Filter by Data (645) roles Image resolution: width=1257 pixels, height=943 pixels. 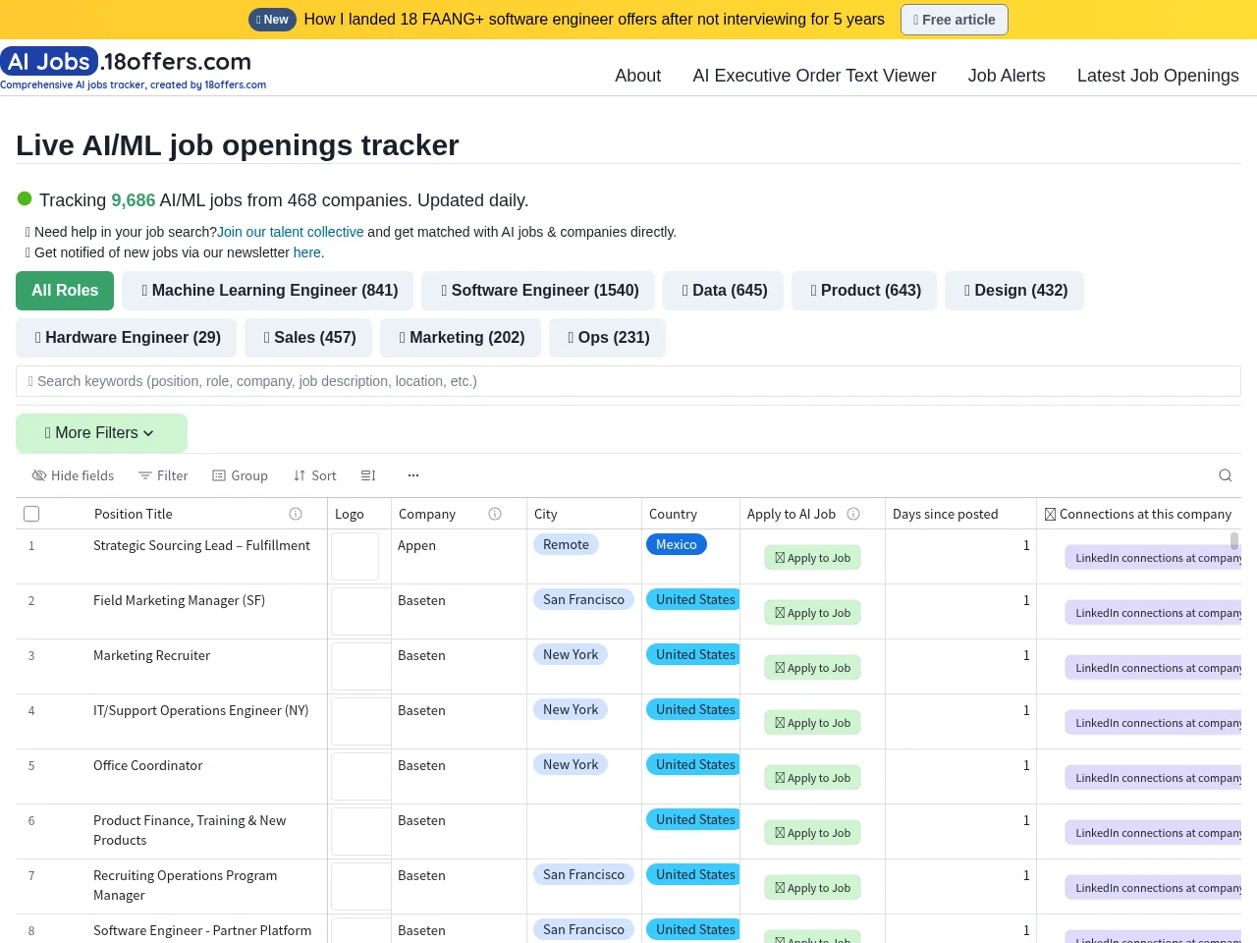pyautogui.click(x=724, y=291)
